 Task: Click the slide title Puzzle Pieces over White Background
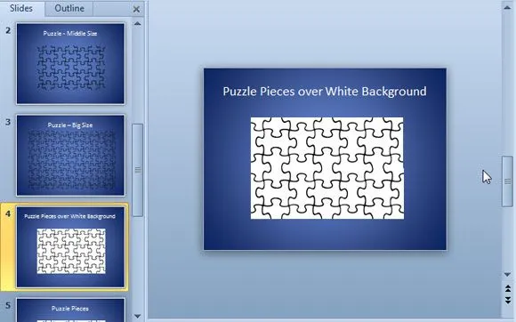pyautogui.click(x=325, y=91)
